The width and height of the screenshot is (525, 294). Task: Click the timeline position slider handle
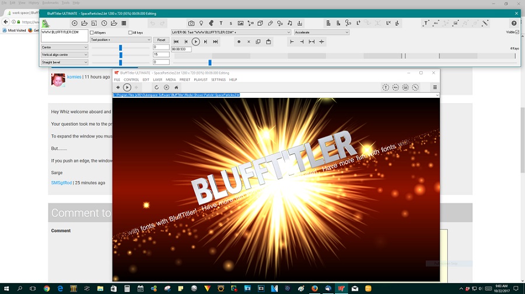[x=210, y=62]
